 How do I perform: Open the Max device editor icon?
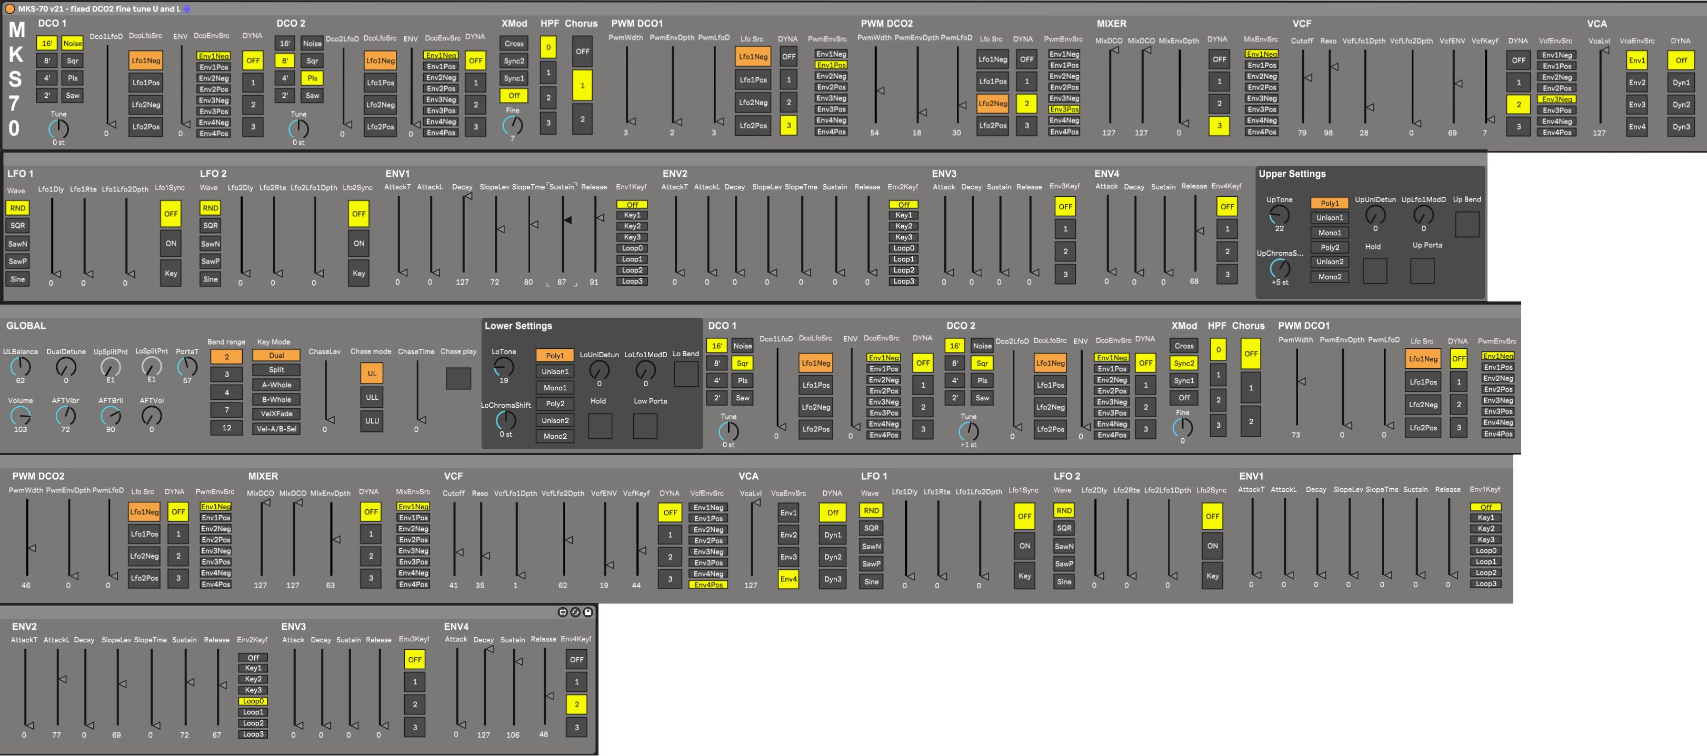[563, 612]
